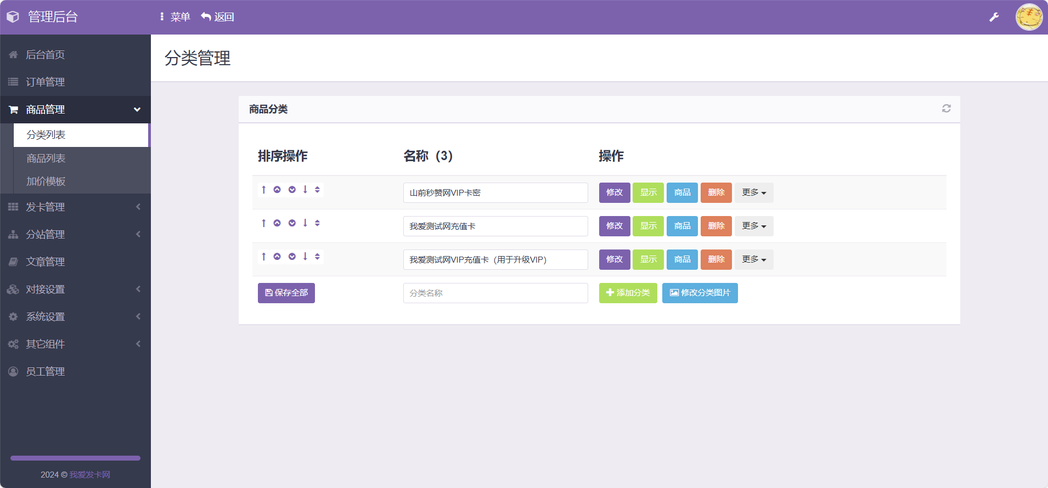Move 我爱测试网VIP充值卡 upgrade category down one
The image size is (1048, 488).
[x=292, y=257]
